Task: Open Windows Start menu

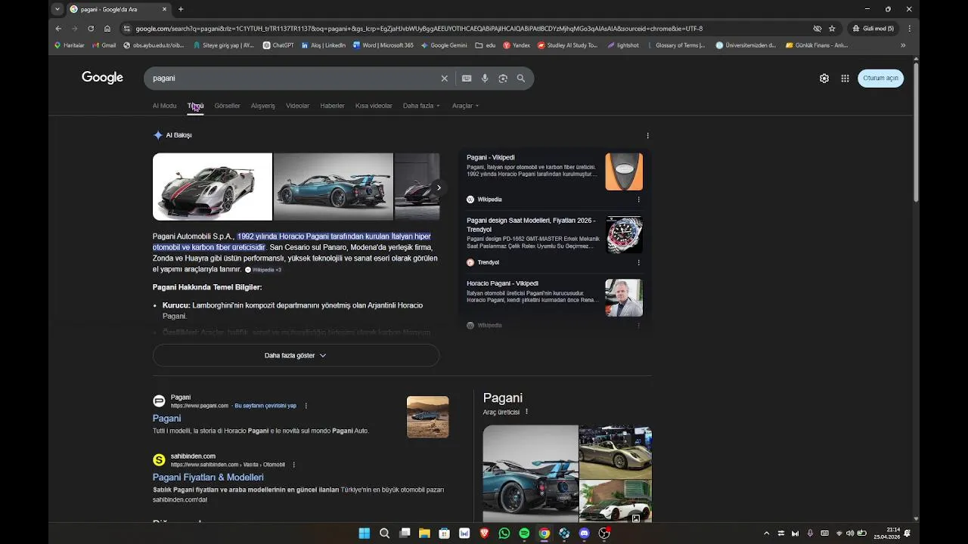Action: (365, 533)
